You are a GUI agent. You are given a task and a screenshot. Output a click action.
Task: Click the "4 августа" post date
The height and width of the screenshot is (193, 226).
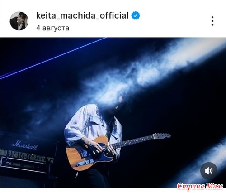53,28
